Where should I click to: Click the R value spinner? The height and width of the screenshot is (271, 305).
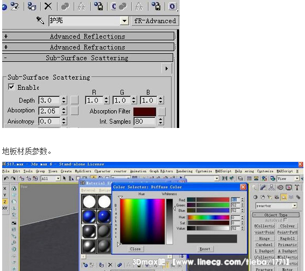106,101
